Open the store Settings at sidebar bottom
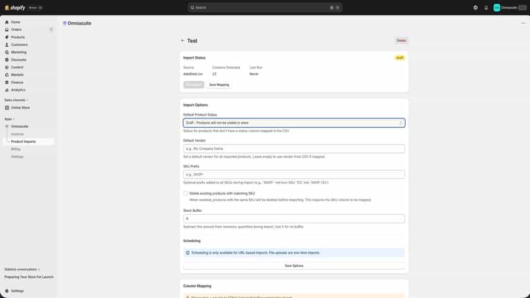The height and width of the screenshot is (298, 530). click(17, 291)
